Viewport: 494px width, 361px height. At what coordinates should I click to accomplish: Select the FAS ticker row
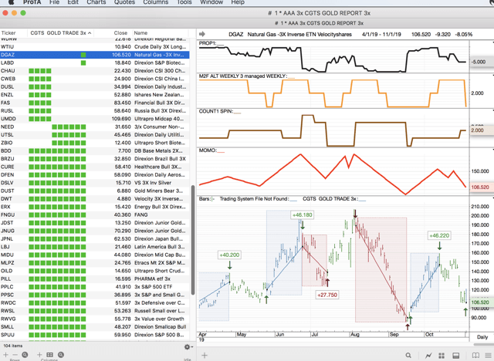[x=94, y=103]
